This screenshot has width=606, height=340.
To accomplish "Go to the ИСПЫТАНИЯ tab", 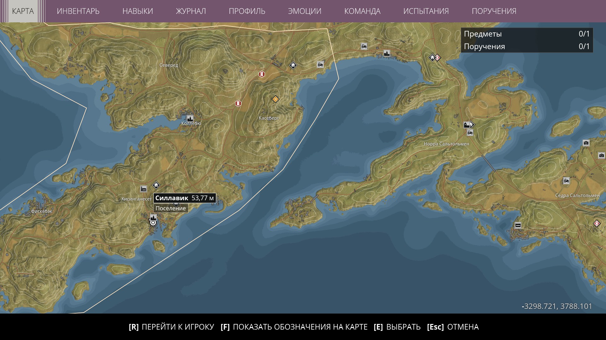I will click(426, 11).
